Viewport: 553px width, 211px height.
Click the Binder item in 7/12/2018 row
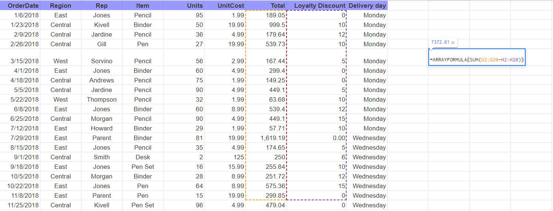click(x=143, y=128)
